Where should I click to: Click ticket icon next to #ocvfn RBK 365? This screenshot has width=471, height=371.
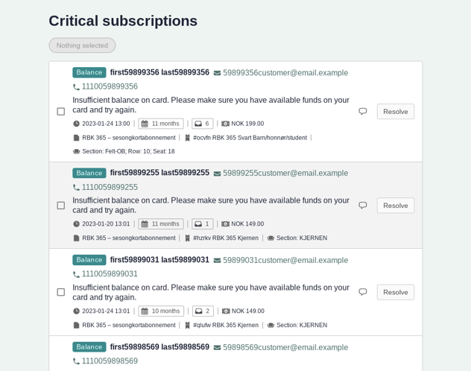tap(188, 138)
